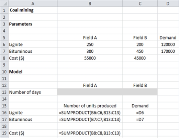179x138 pixels.
Task: Select row 8 header
Action: coord(4,58)
